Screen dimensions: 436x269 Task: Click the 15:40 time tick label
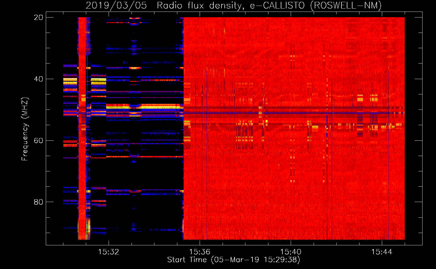tap(291, 252)
